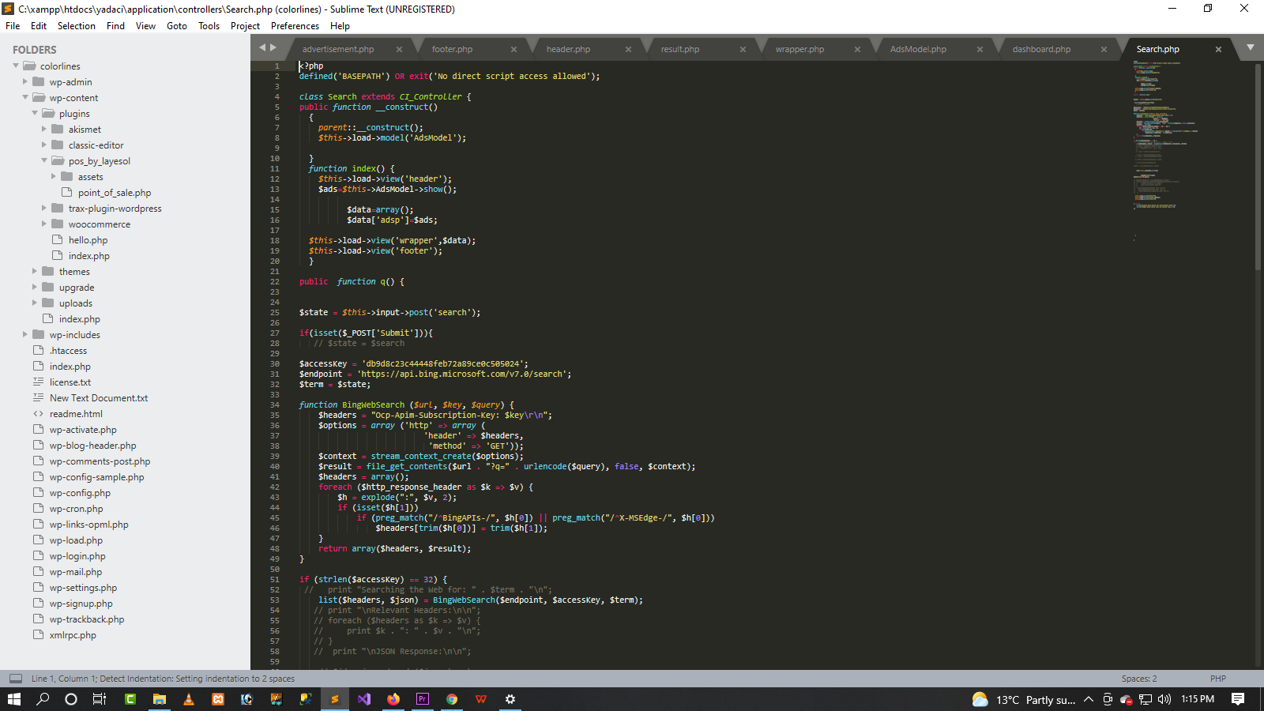The height and width of the screenshot is (711, 1264).
Task: Open point_of_sale.php file in sidebar
Action: 115,193
